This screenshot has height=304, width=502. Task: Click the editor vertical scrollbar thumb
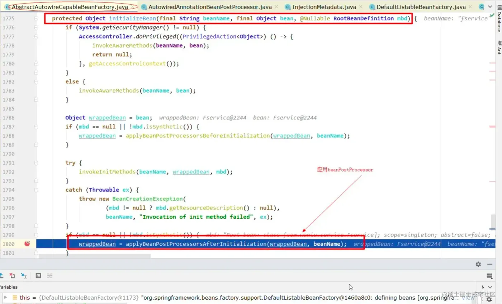(x=493, y=222)
